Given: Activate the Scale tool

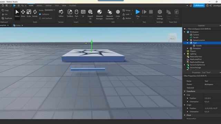Looking at the screenshot, I should [x=29, y=13].
